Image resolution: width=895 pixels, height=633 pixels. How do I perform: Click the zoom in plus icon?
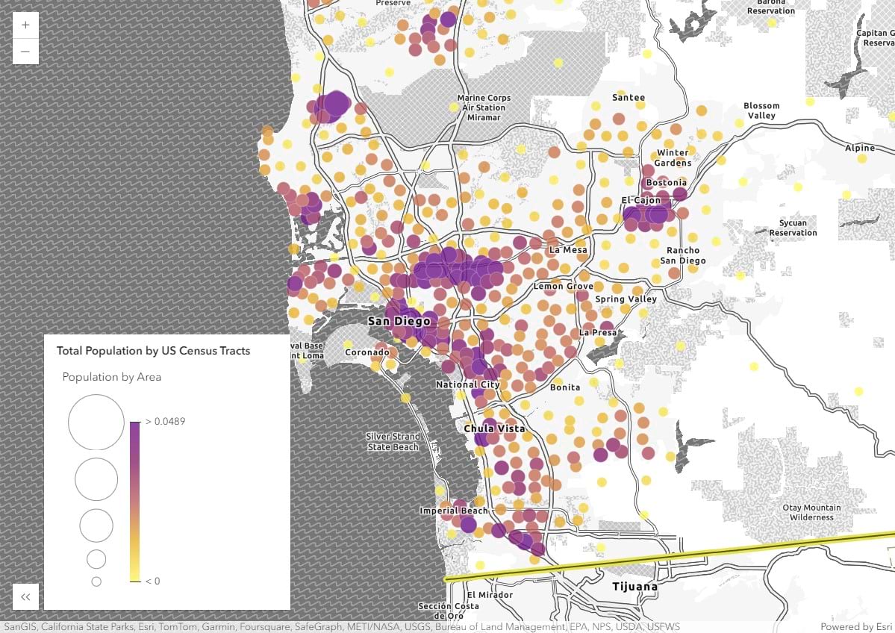point(25,25)
